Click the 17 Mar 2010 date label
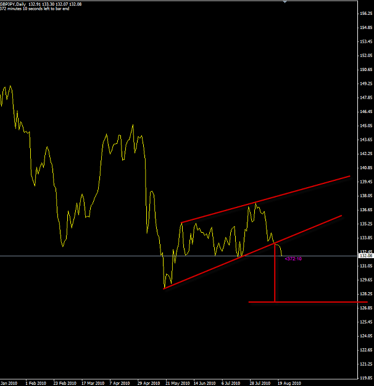This screenshot has height=386, width=374. (x=93, y=383)
